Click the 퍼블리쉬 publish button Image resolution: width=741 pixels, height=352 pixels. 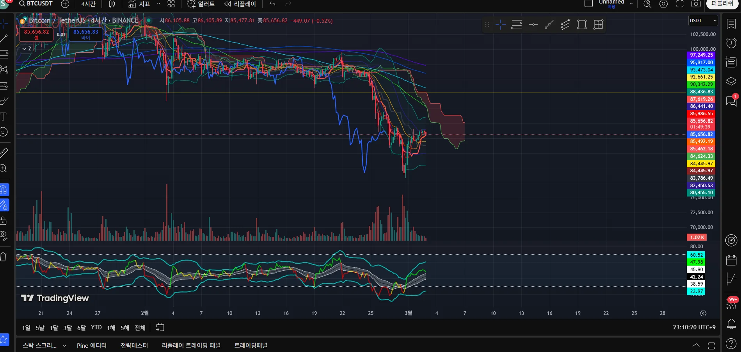click(722, 4)
